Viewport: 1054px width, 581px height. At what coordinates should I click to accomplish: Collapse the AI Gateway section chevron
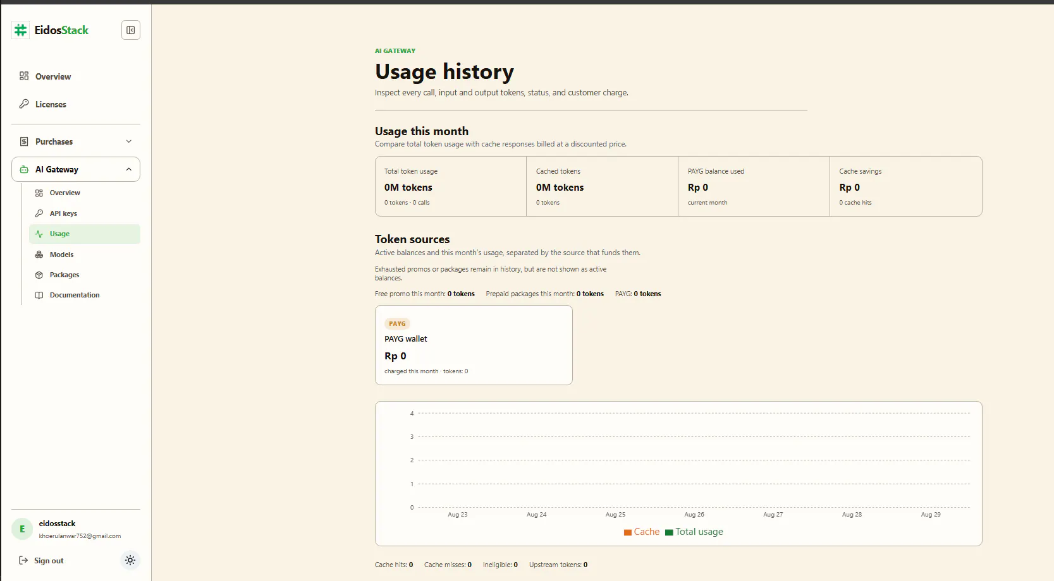pyautogui.click(x=129, y=169)
